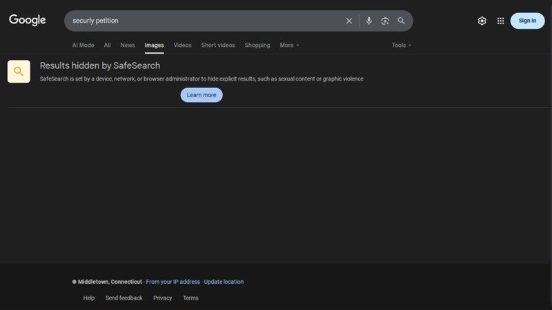This screenshot has width=552, height=310.
Task: Open the Shopping tab
Action: coord(257,45)
